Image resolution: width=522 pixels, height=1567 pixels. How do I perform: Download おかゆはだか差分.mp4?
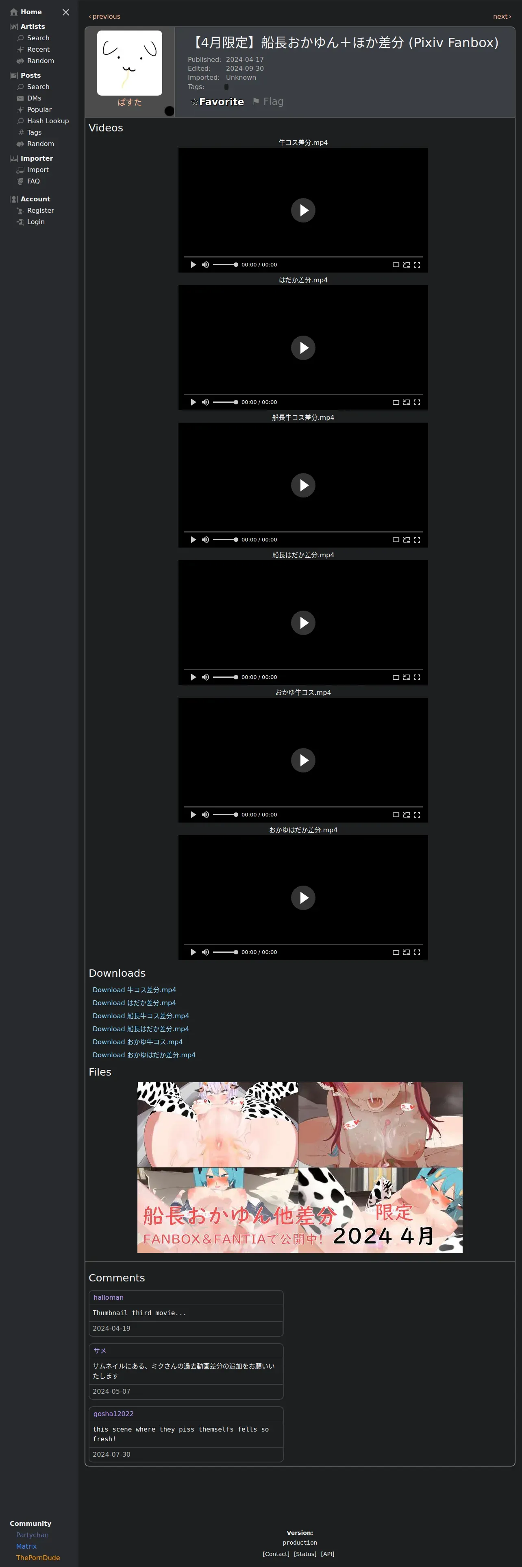tap(144, 1055)
